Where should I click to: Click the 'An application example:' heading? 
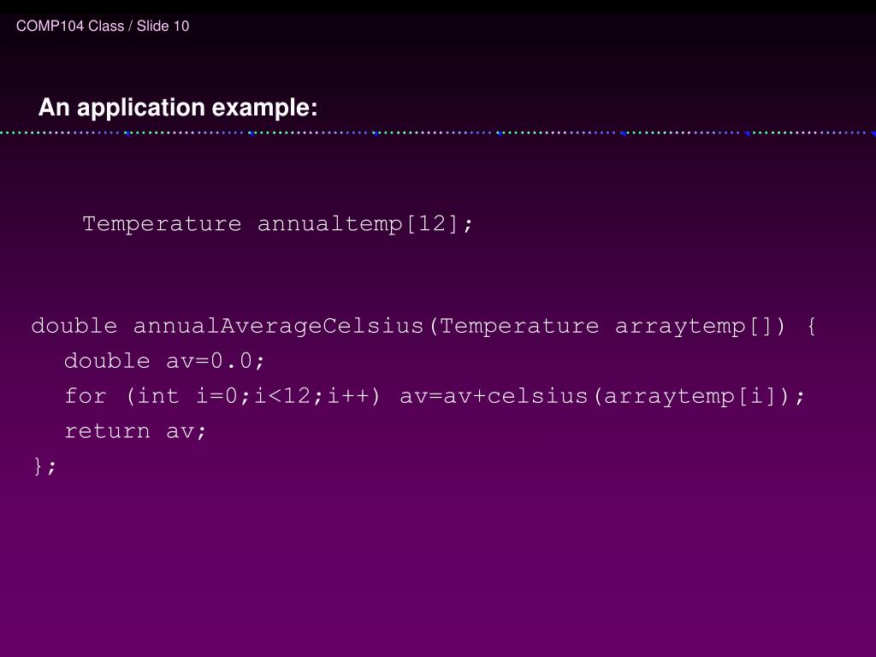(x=178, y=108)
